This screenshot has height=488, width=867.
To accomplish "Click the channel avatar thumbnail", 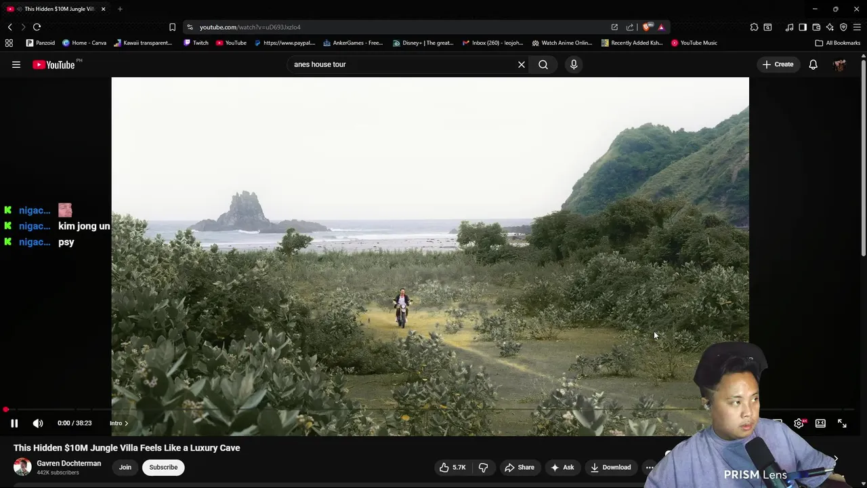I will pos(22,467).
